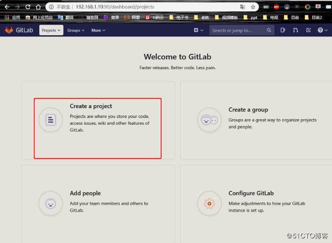Open the To-Do list checkmark icon

point(308,30)
